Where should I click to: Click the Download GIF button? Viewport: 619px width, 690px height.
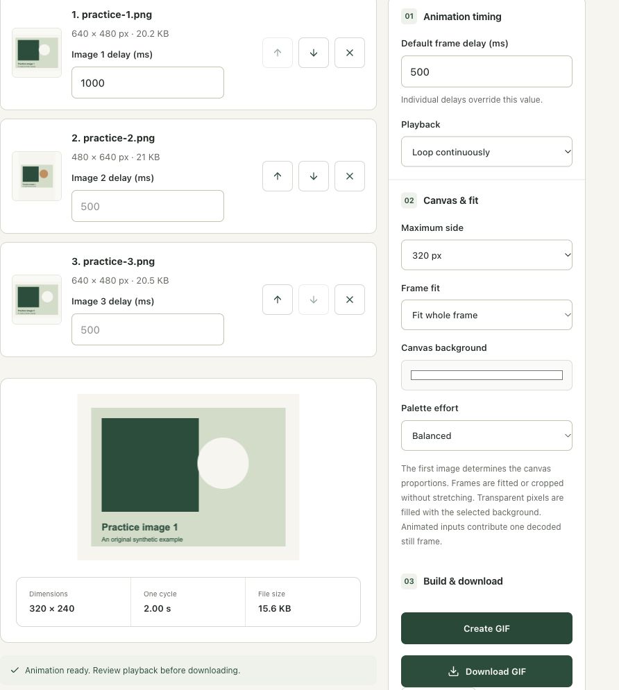click(x=486, y=671)
